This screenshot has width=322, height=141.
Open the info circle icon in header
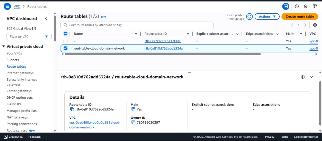click(x=297, y=6)
